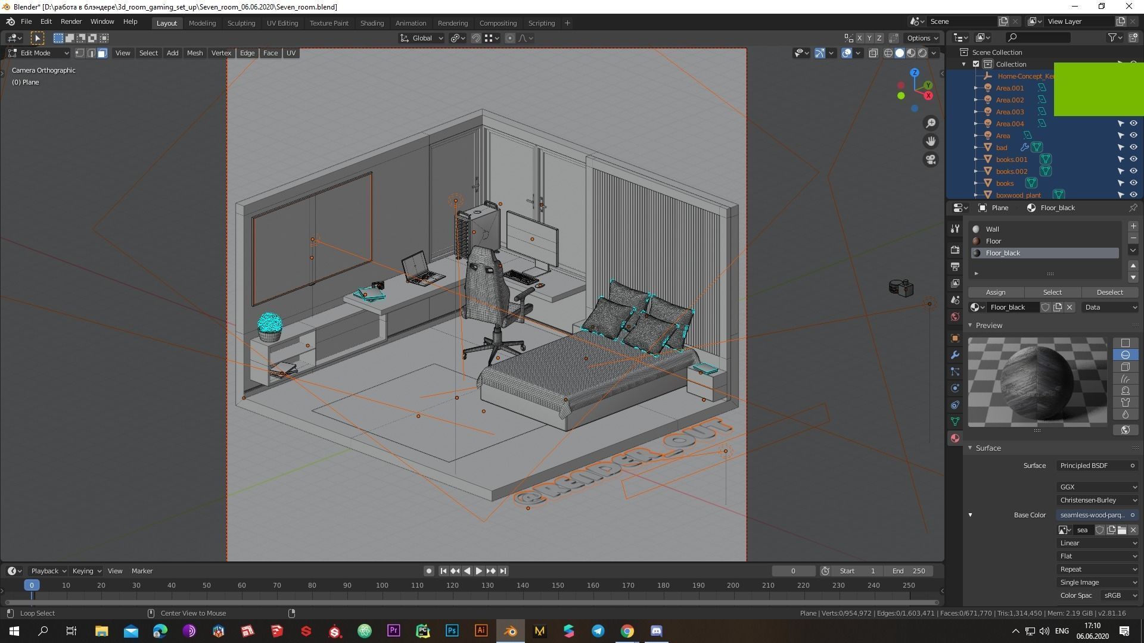
Task: Hide books.001 object in viewport
Action: tap(1133, 159)
